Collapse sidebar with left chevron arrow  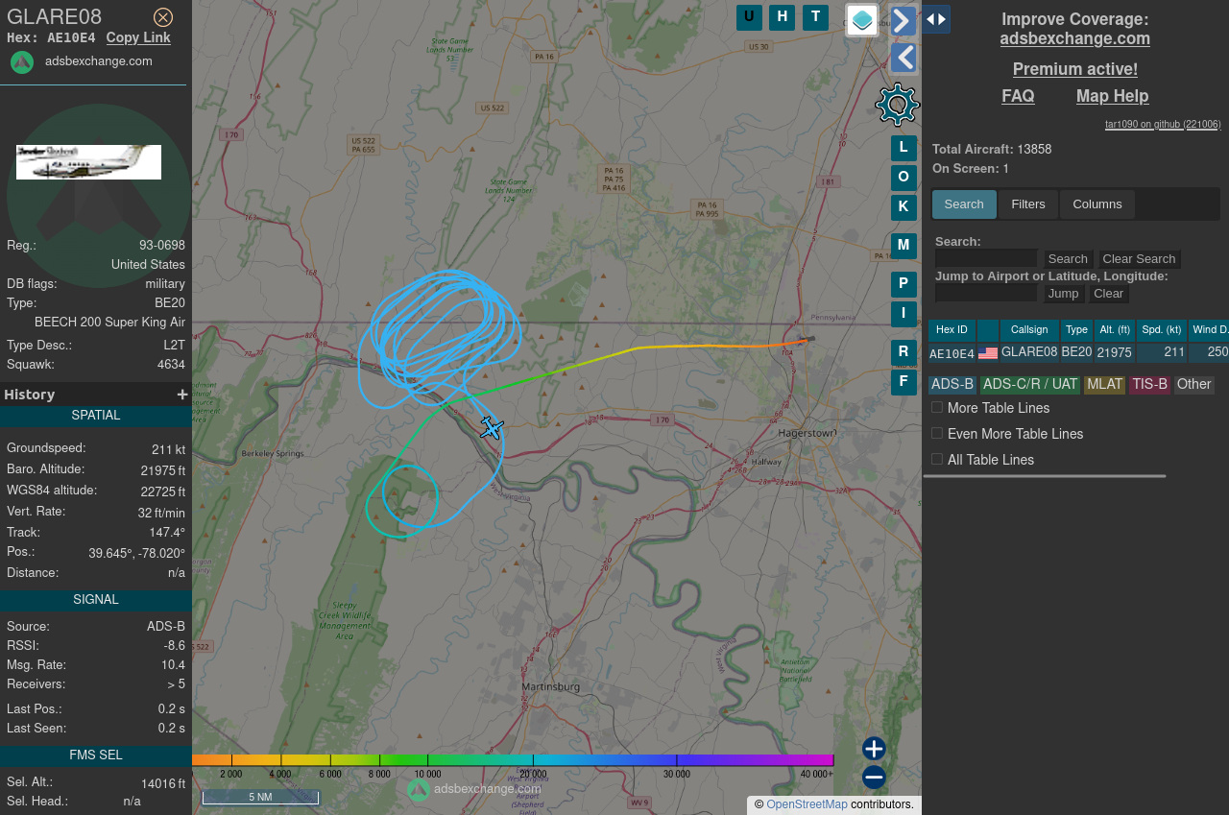(x=904, y=59)
